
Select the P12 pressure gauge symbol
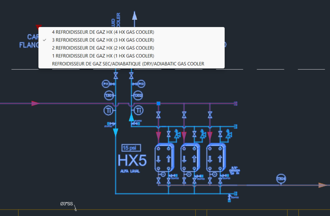click(x=141, y=84)
